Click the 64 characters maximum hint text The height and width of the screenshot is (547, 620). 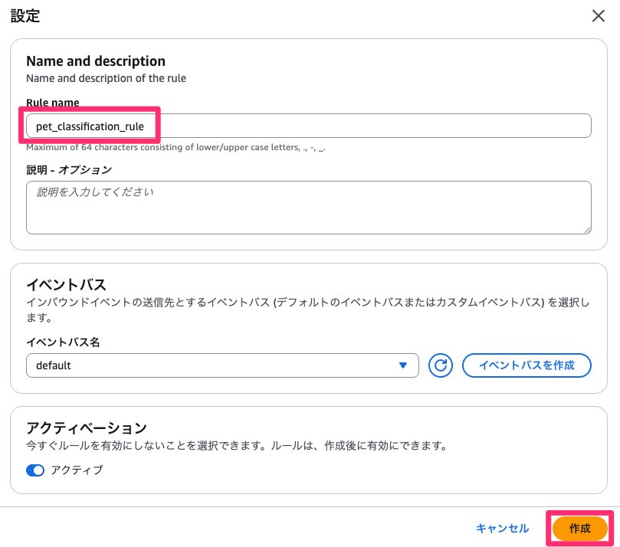pos(176,147)
